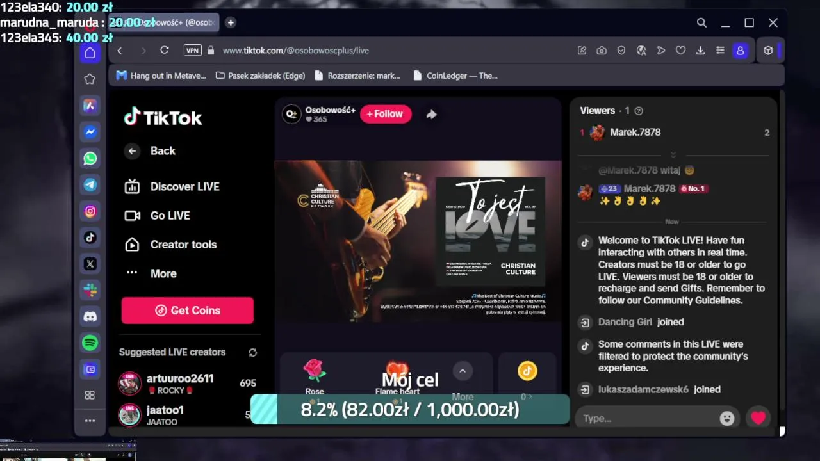Open X (Twitter) in the sidebar
The height and width of the screenshot is (461, 820).
[90, 263]
